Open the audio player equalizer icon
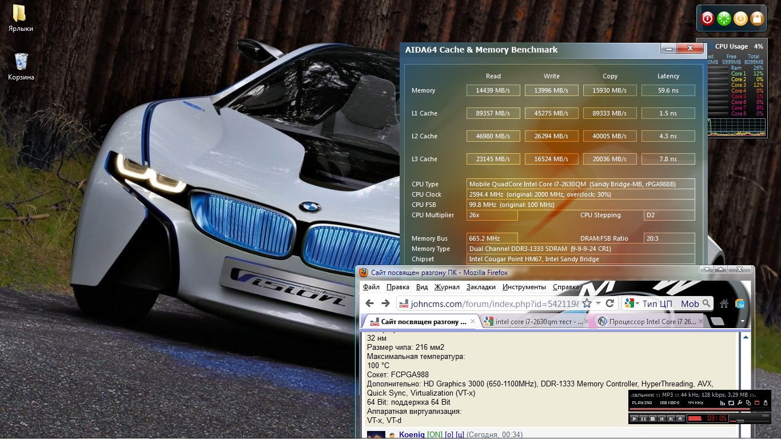Screen dimensions: 781x439 [723, 403]
